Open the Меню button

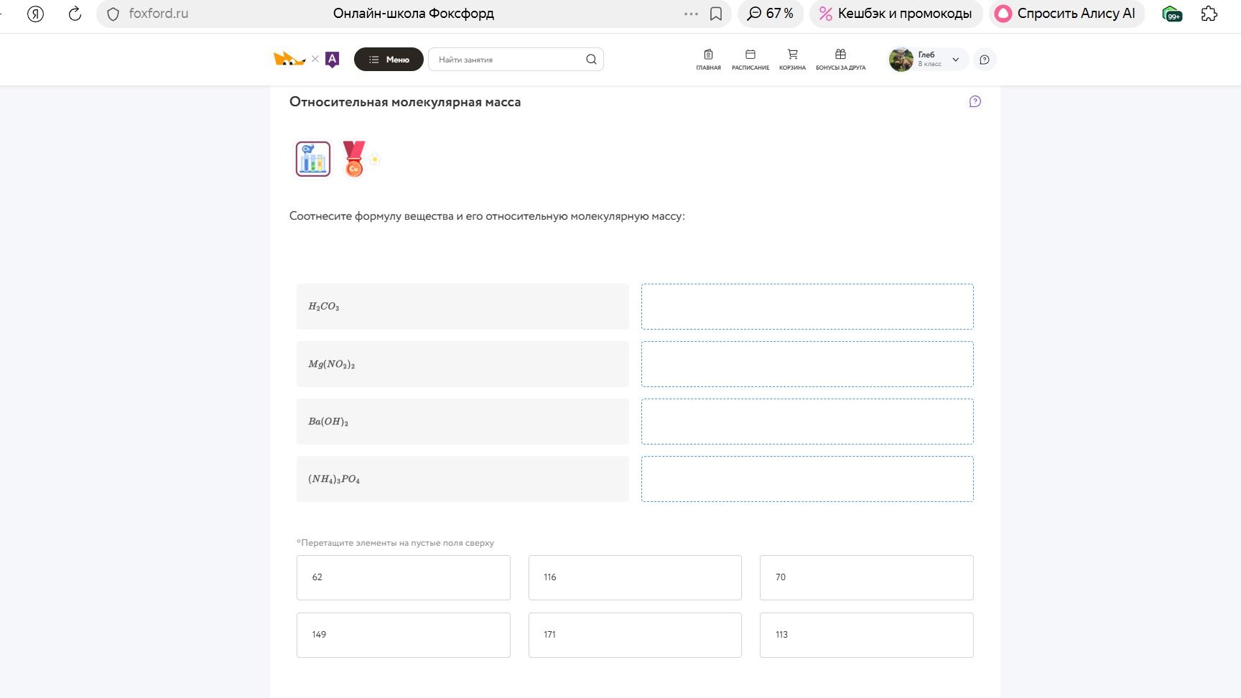[389, 60]
